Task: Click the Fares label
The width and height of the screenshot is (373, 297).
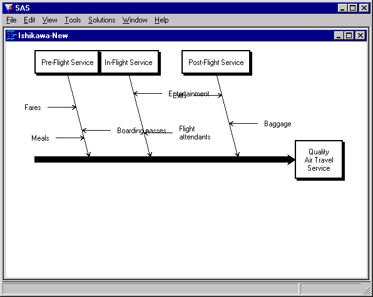Action: [33, 108]
